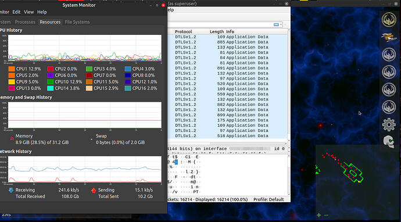
Task: Click the 'on interface' frame detail line
Action: click(x=227, y=149)
